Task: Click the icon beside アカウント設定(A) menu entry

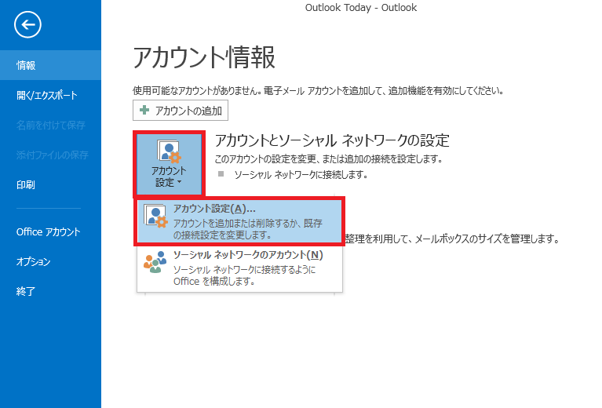Action: tap(157, 220)
